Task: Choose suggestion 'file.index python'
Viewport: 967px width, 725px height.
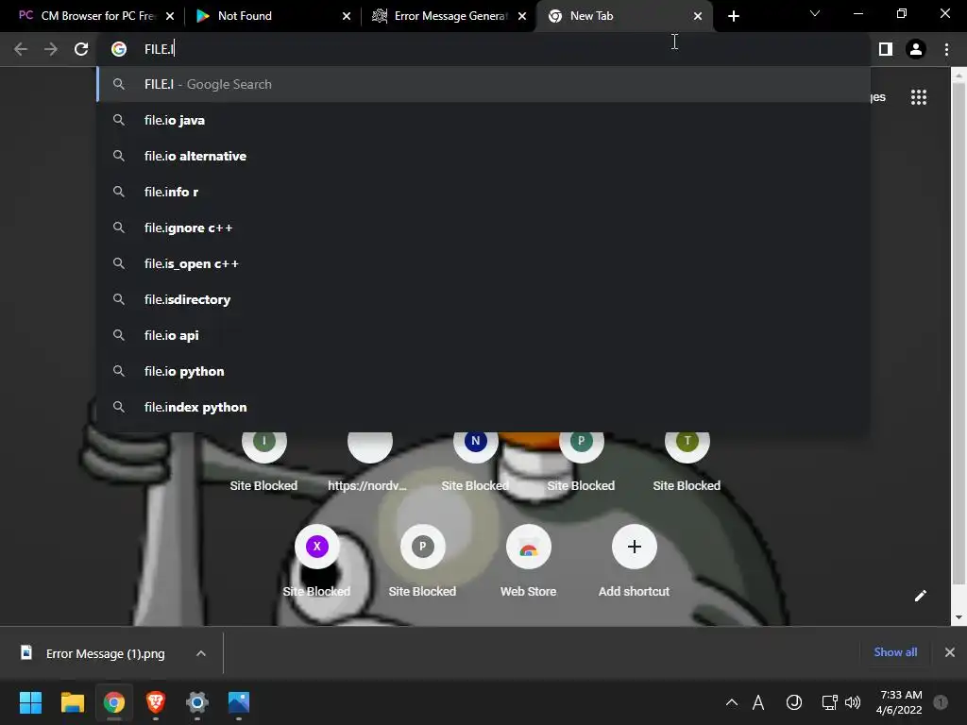Action: 483,407
